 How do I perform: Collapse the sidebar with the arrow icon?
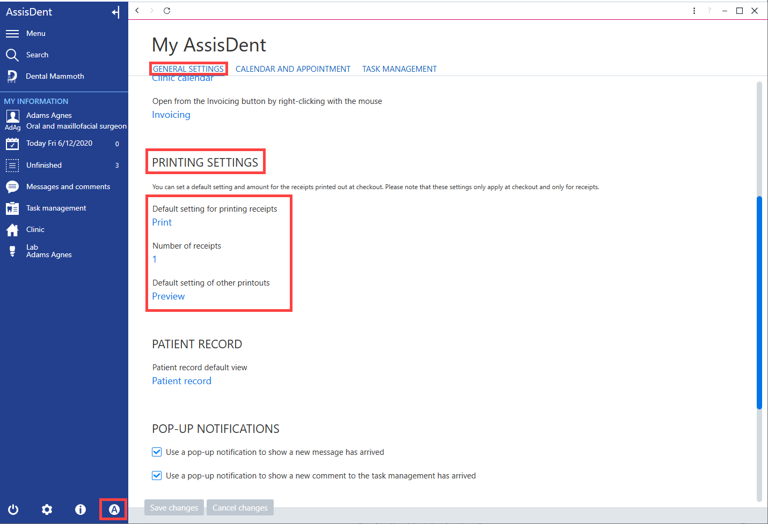click(x=115, y=12)
